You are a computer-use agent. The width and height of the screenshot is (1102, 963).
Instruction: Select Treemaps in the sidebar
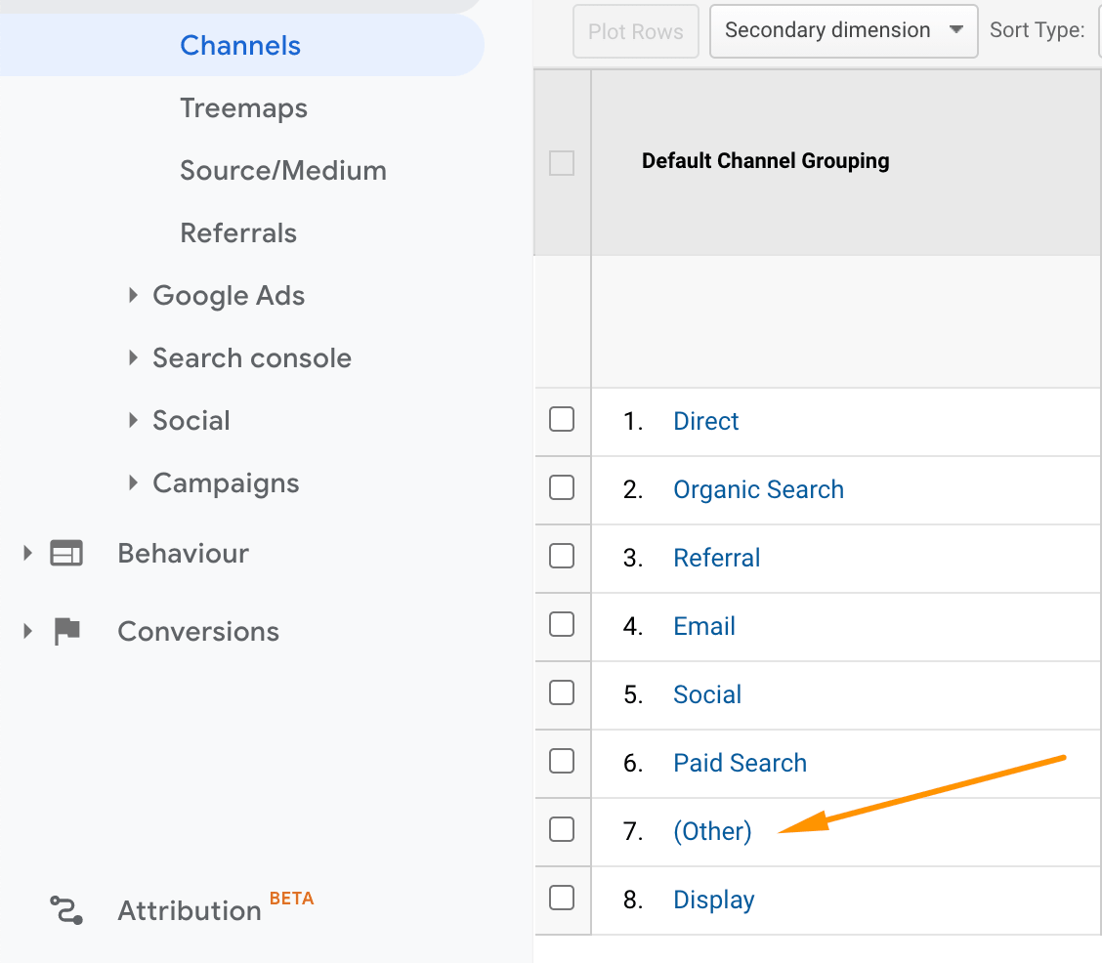point(243,107)
